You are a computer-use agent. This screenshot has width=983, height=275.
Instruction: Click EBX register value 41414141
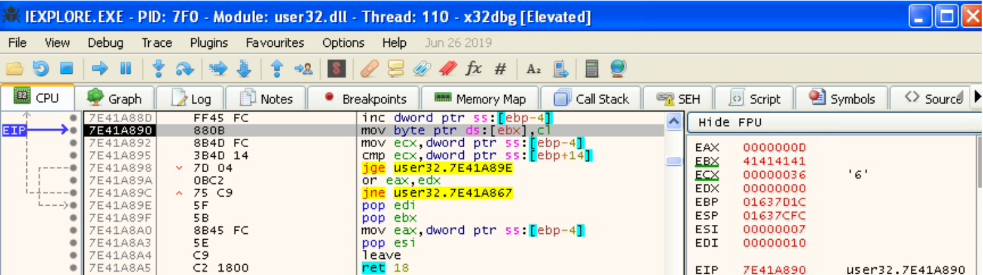click(774, 161)
